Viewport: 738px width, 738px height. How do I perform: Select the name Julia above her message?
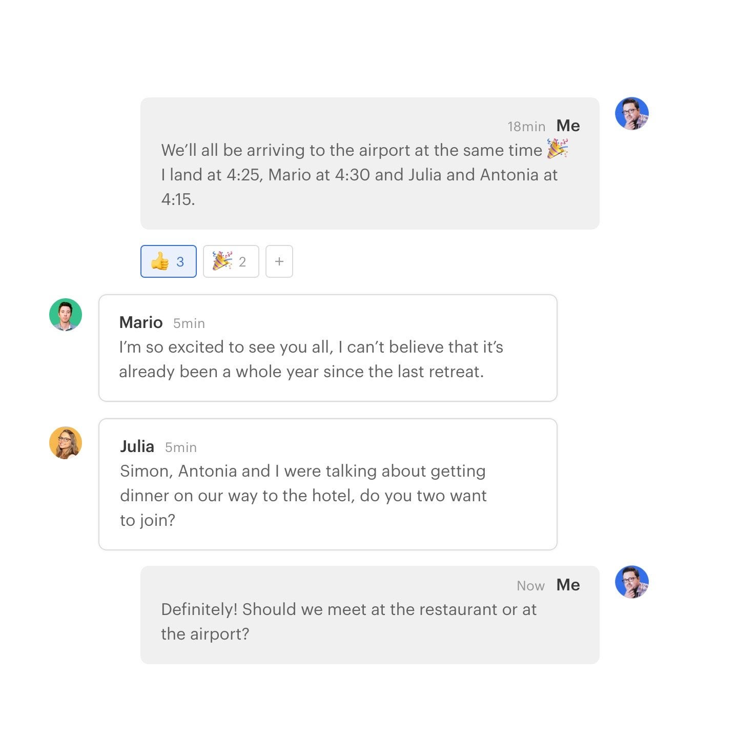137,446
